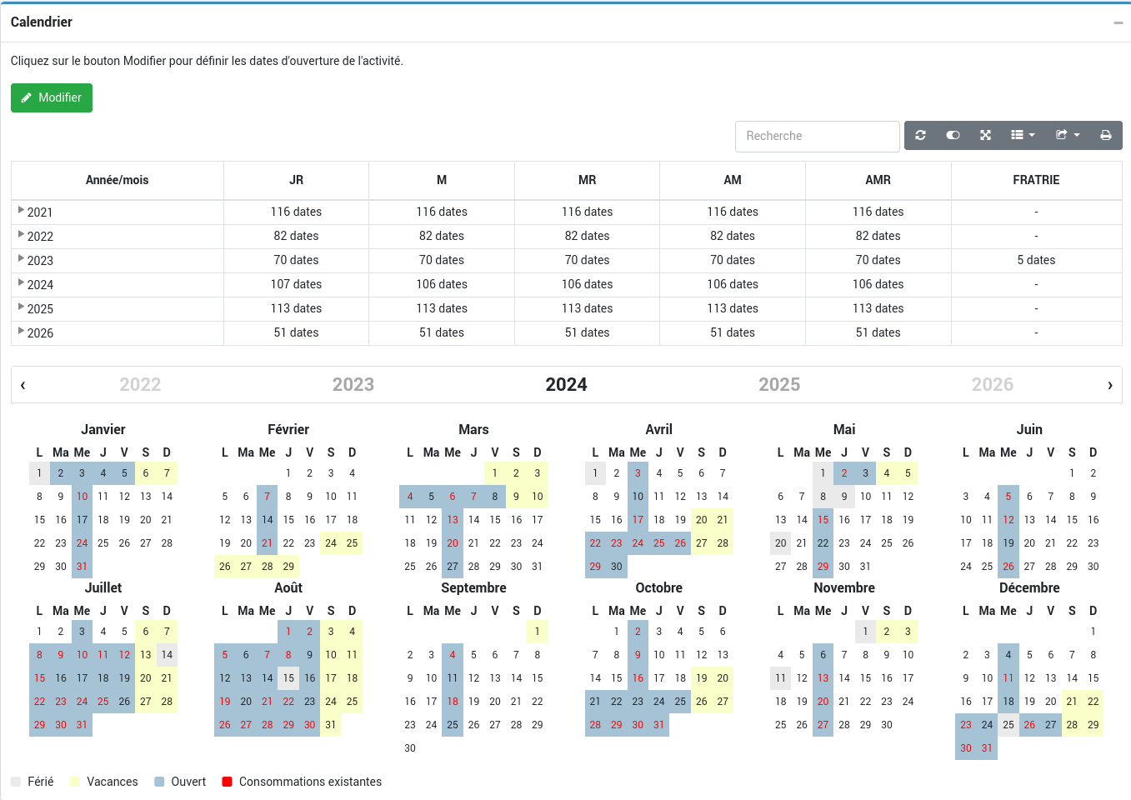Select 15 August in the Août calendar
Screen dimensions: 1131x800
(x=288, y=678)
